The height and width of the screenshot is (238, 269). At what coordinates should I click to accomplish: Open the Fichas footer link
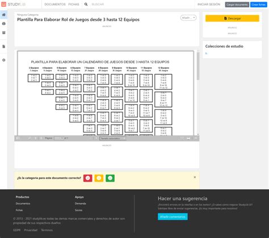pos(19,210)
